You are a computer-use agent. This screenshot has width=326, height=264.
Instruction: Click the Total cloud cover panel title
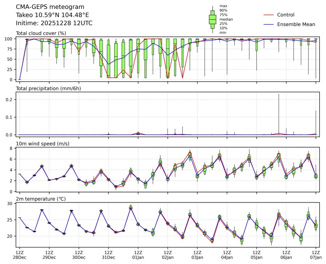41,33
